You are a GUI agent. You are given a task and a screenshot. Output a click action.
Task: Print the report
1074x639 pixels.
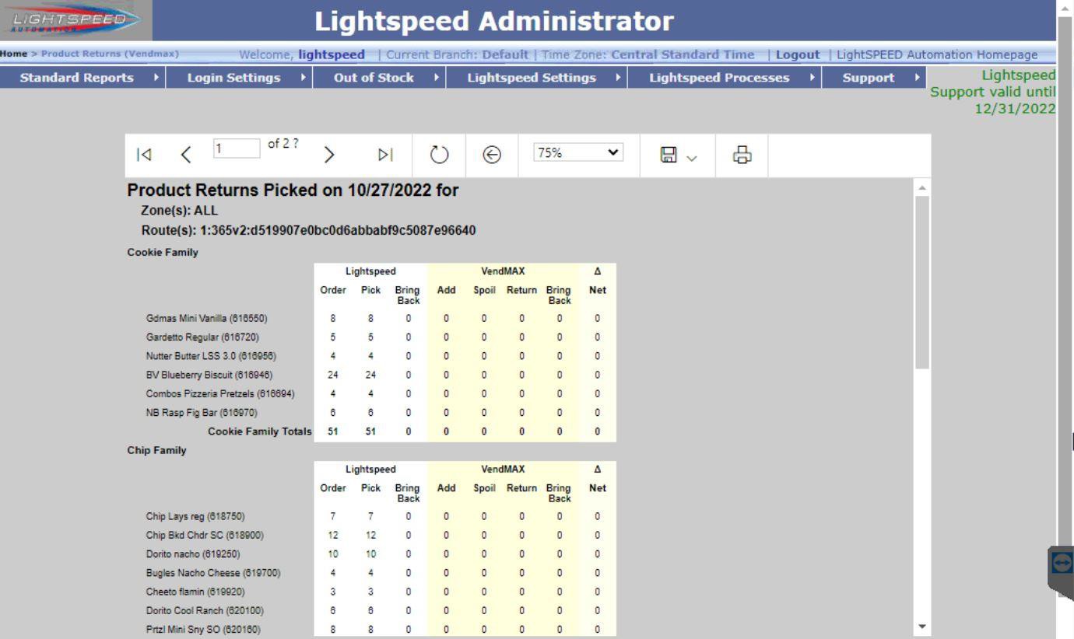pos(741,155)
